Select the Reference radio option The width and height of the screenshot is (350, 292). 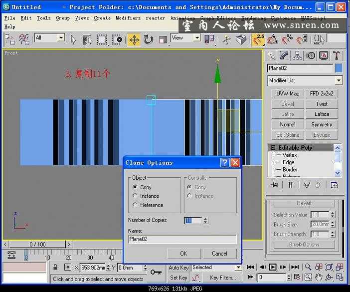click(135, 205)
